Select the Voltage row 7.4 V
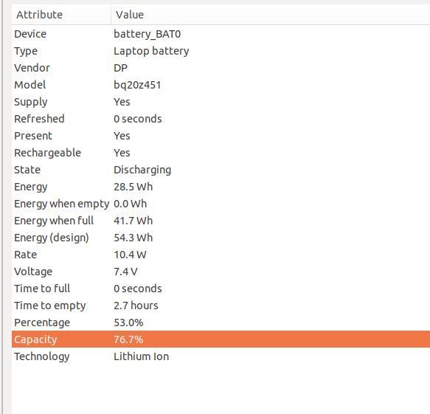430x414 pixels. 221,272
